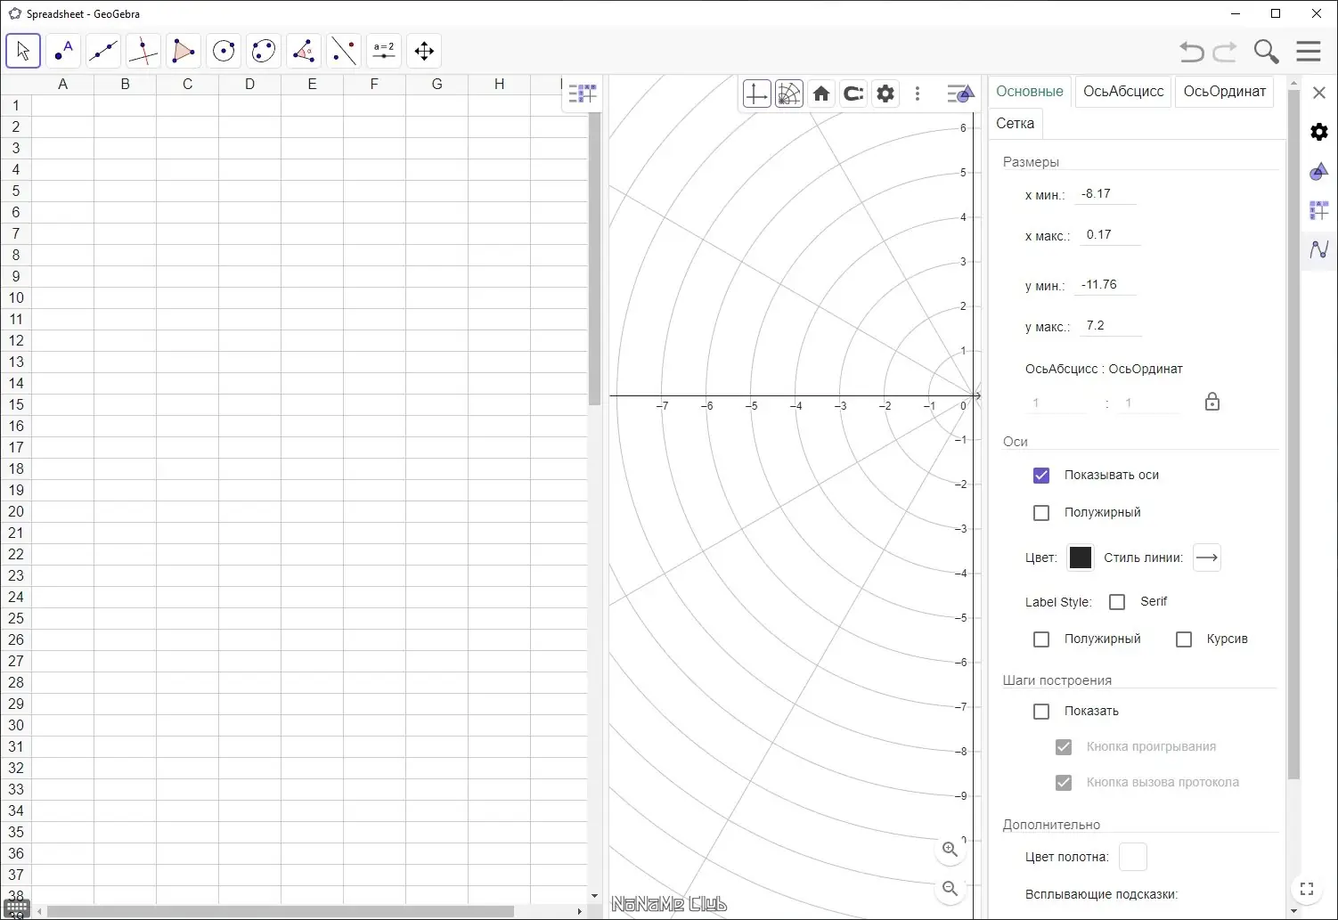The height and width of the screenshot is (920, 1338).
Task: Select the Move arrow tool
Action: 23,51
